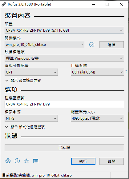The width and height of the screenshot is (129, 179).
Task: Open the 4096 bytes cluster size dropdown
Action: [97, 118]
